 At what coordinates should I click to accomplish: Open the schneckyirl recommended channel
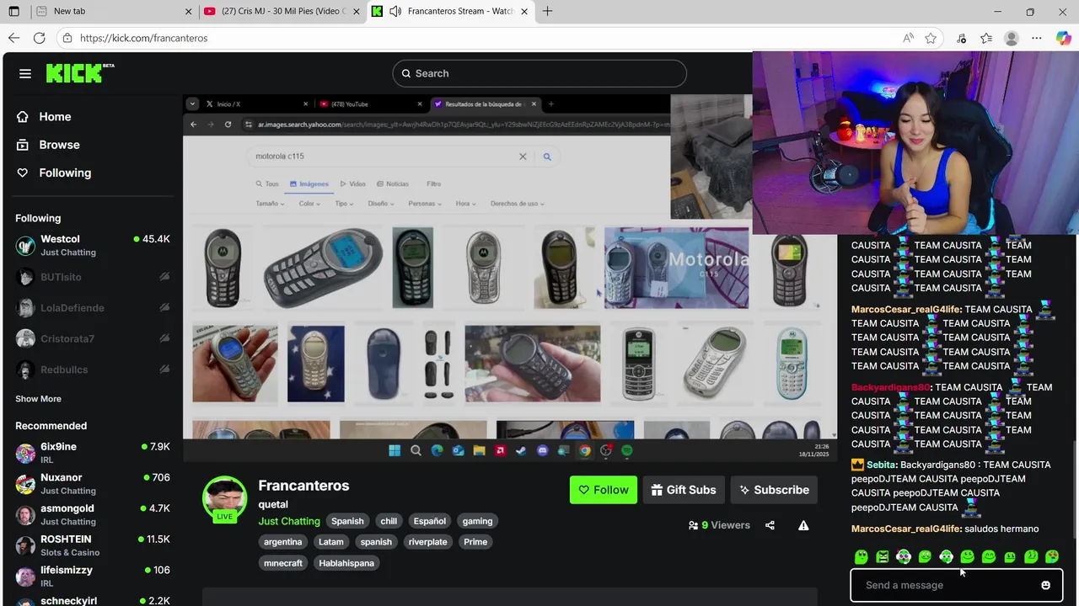point(93,600)
